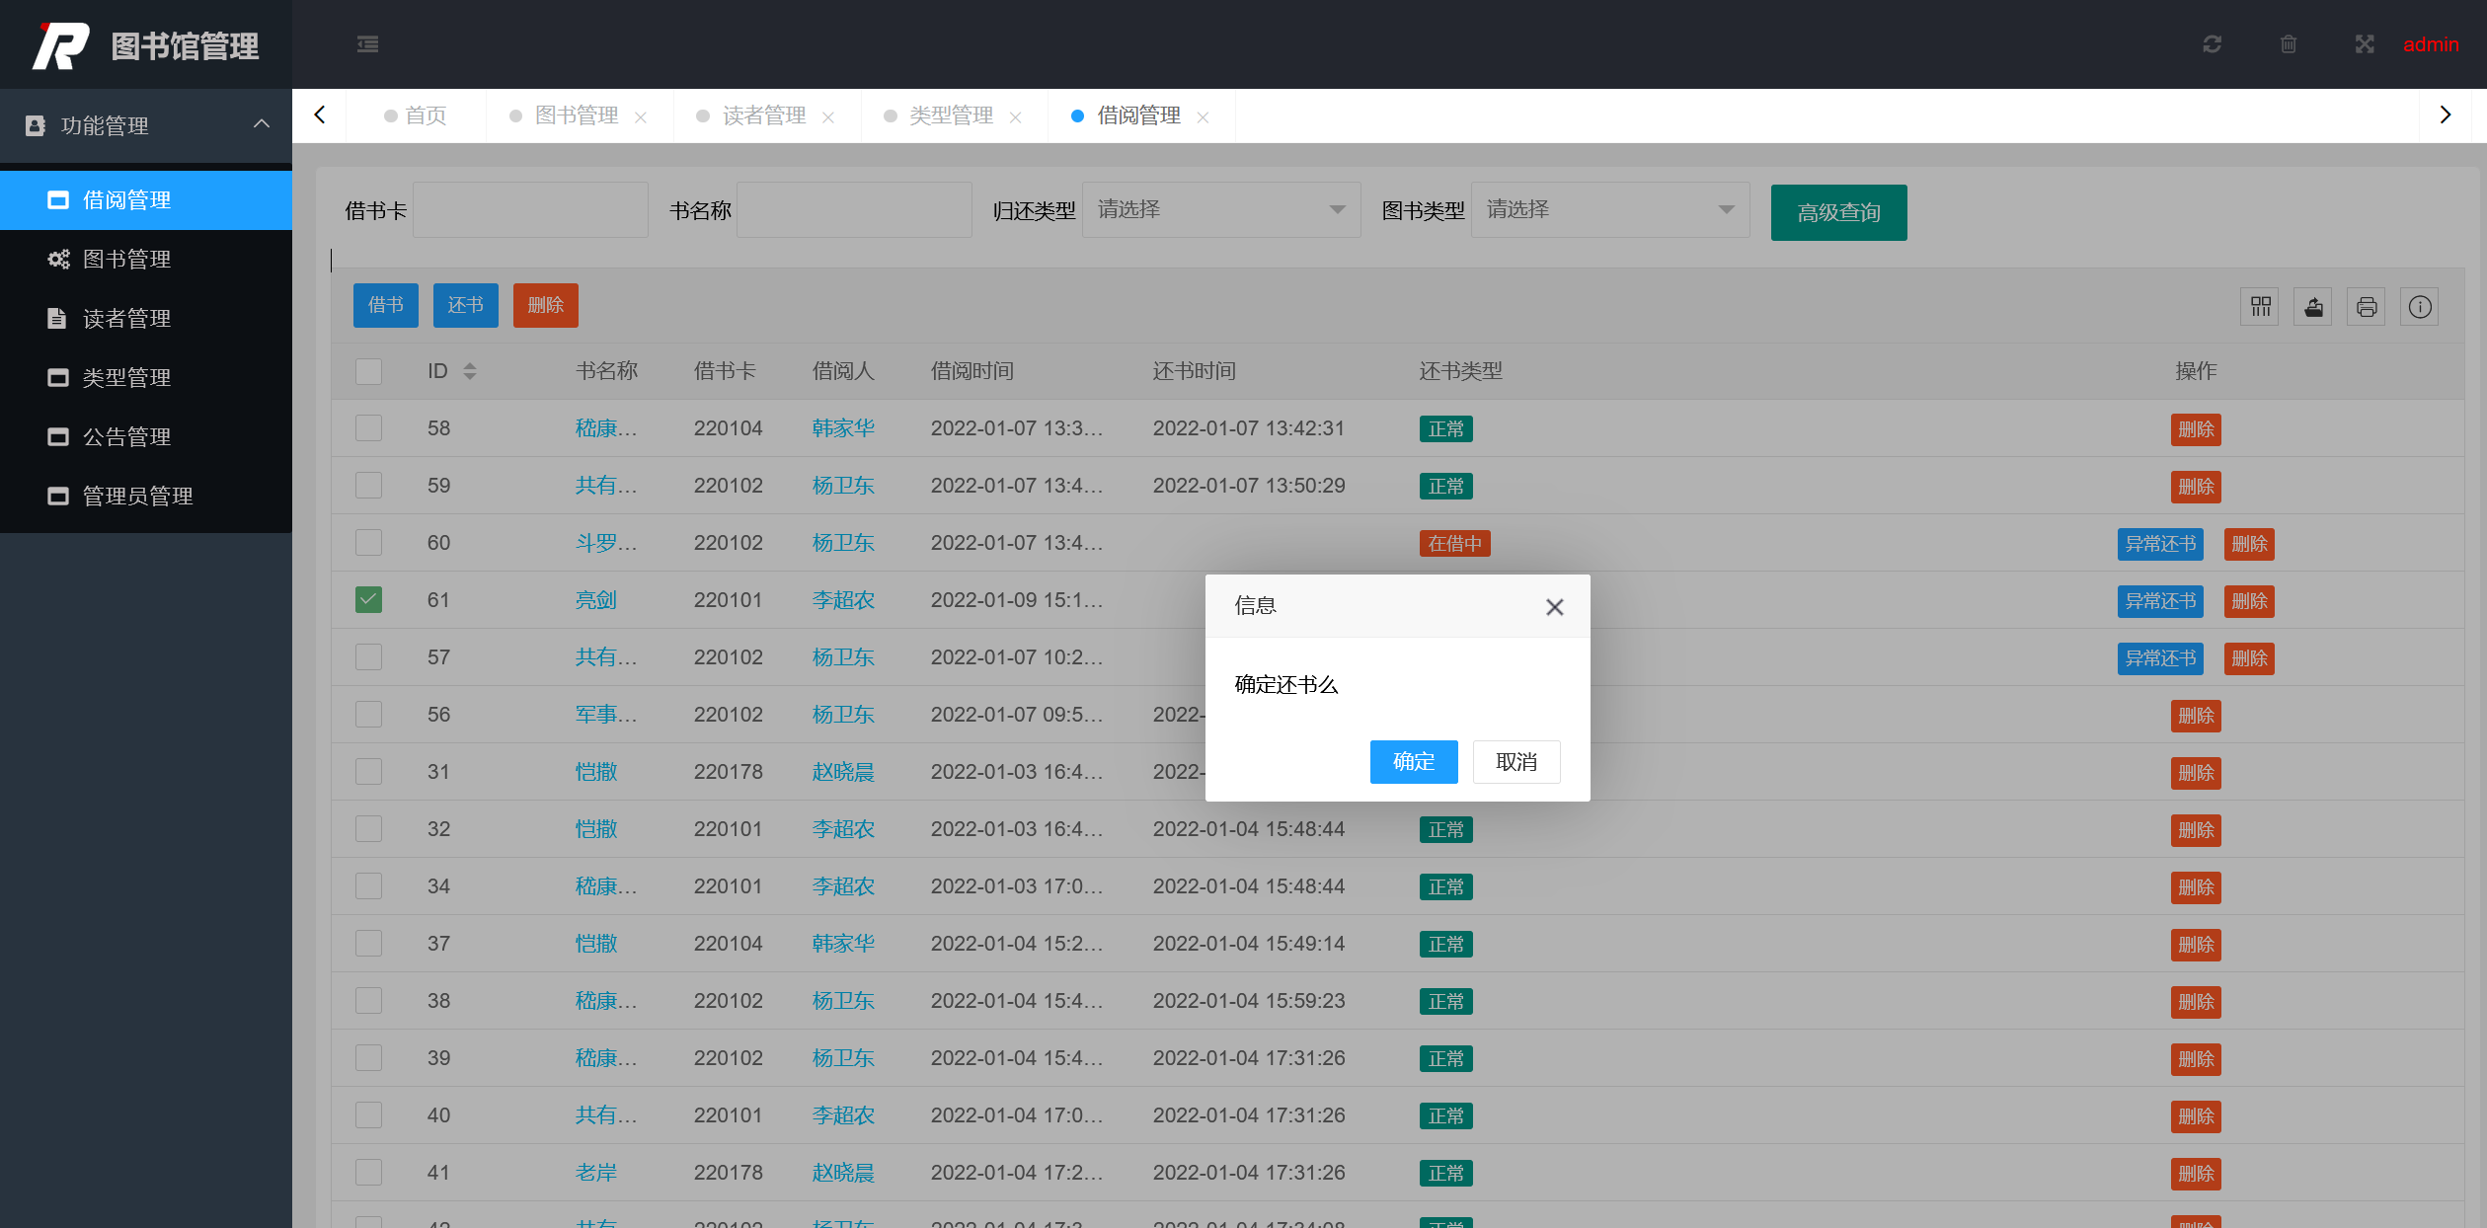Uncheck the checkbox for row 61
The image size is (2487, 1228).
368,600
